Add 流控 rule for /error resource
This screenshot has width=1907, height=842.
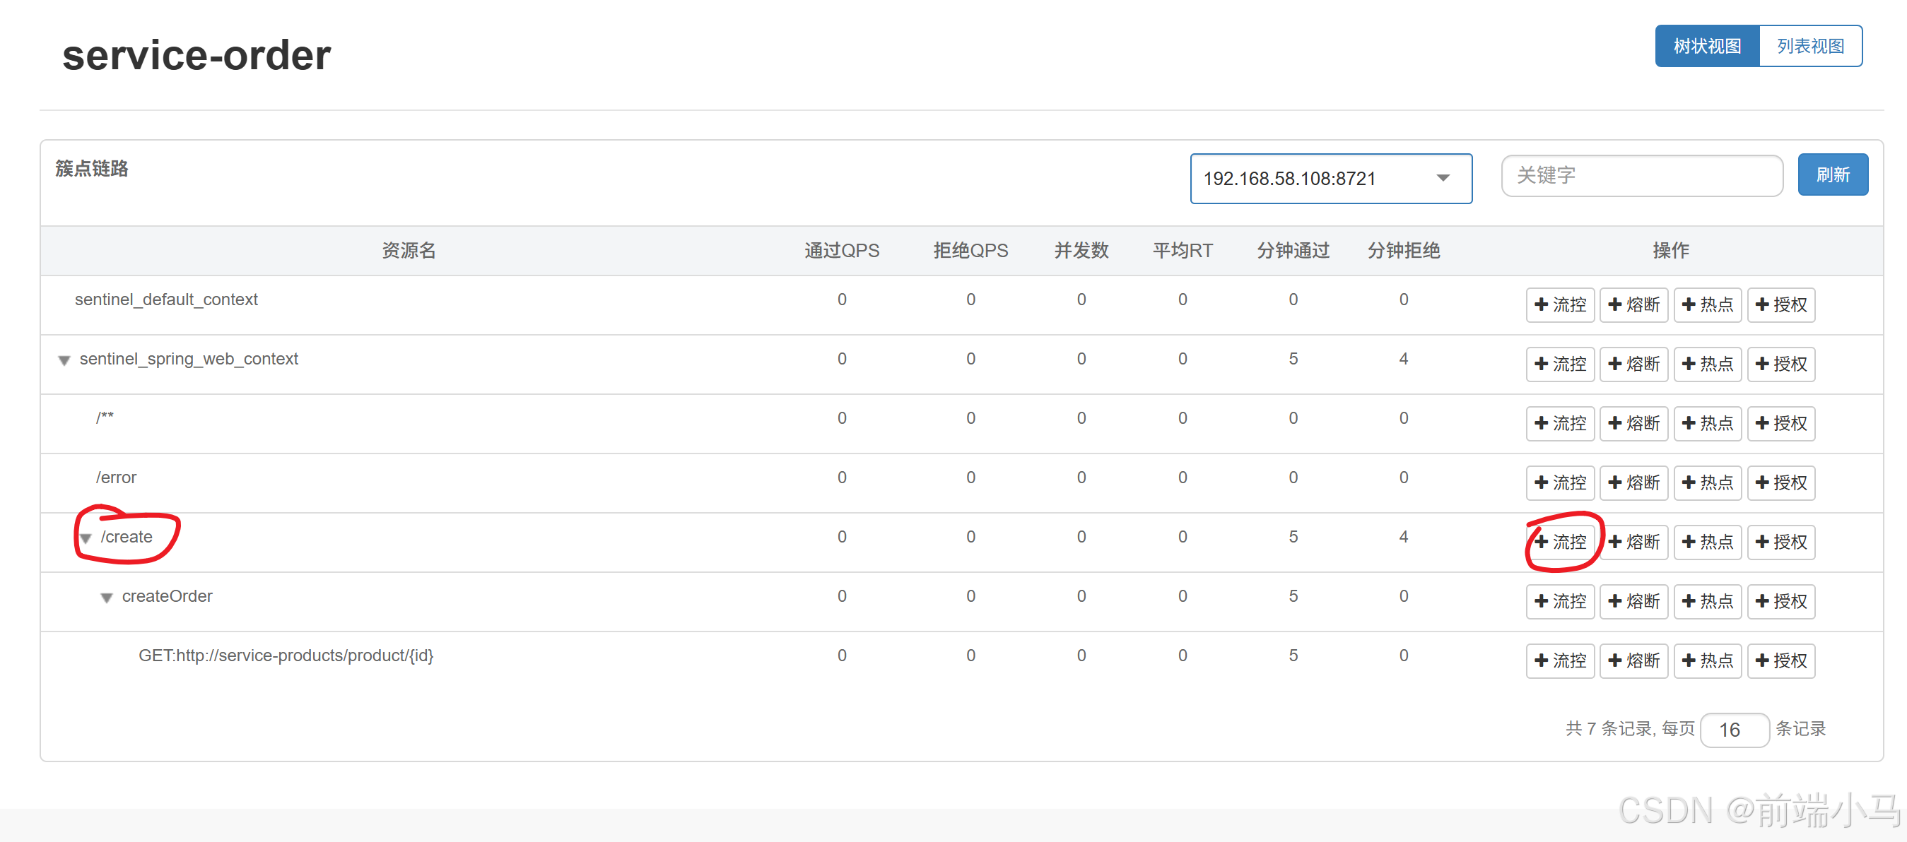tap(1560, 482)
